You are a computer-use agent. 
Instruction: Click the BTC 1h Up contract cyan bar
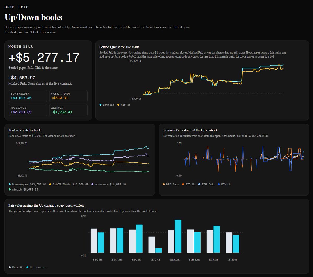(139, 238)
